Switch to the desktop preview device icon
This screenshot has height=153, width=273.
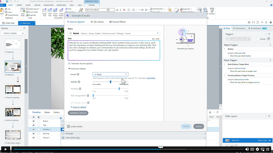pyautogui.click(x=249, y=22)
